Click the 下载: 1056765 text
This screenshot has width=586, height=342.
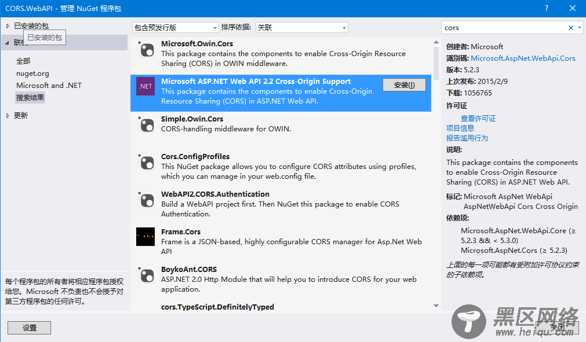click(469, 93)
